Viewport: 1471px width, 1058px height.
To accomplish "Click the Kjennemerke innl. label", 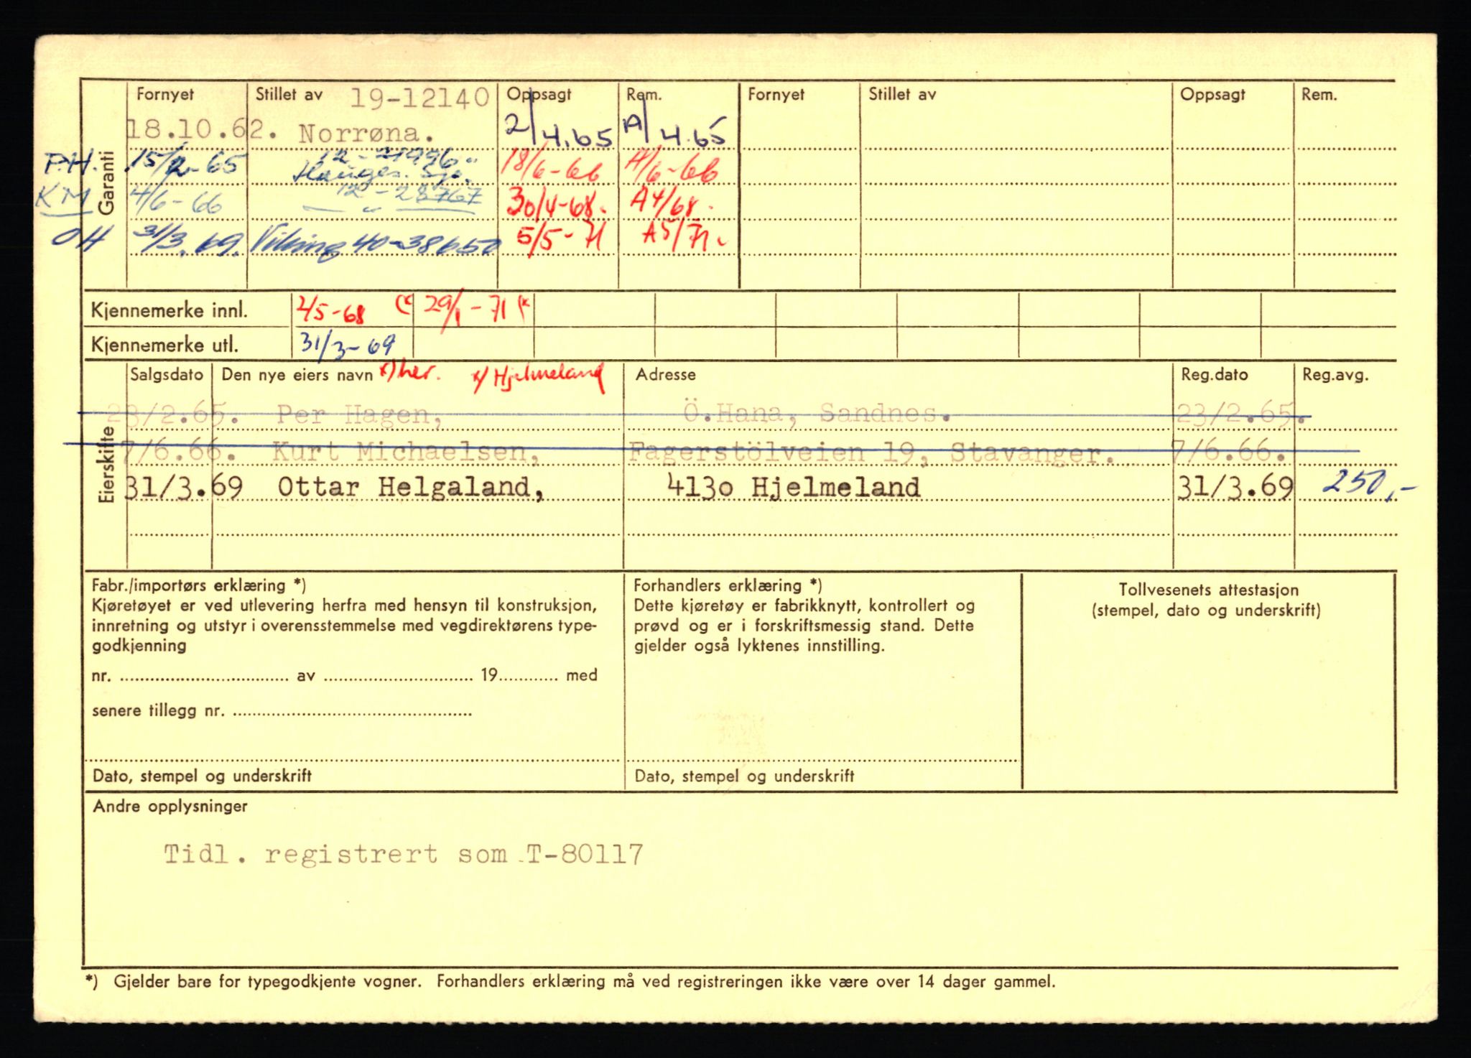I will (x=169, y=311).
